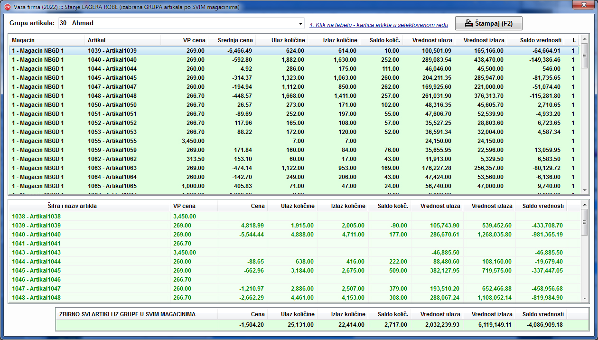598x340 pixels.
Task: Open the 'Klik na tabelu - kartica artikla' link
Action: [x=379, y=25]
